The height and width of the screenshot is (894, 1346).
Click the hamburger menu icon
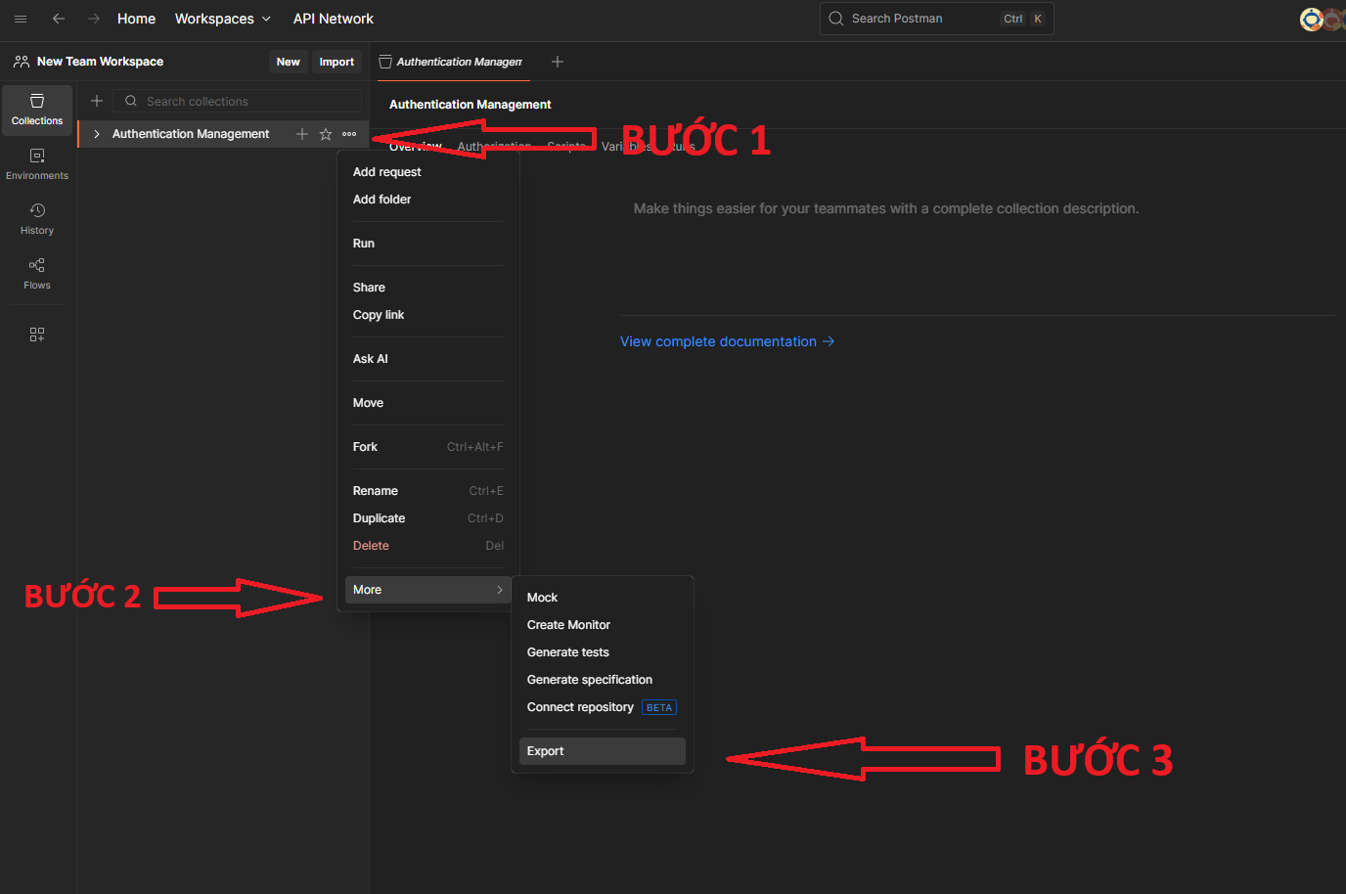[x=21, y=19]
